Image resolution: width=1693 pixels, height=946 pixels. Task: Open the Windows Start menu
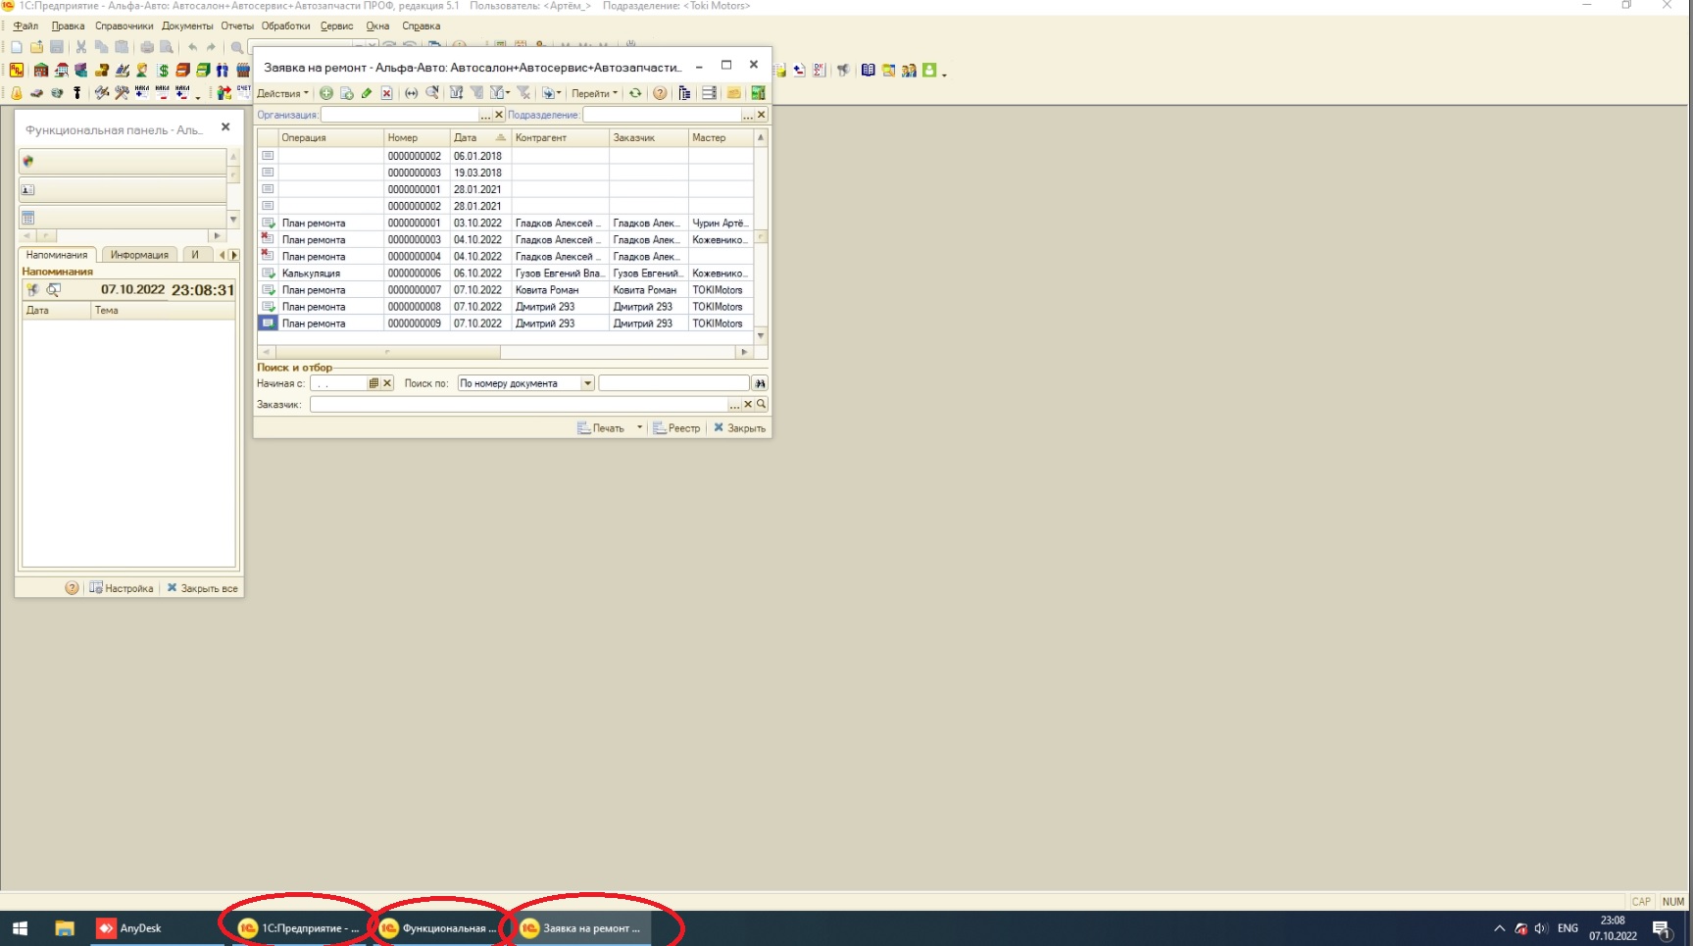tap(20, 928)
